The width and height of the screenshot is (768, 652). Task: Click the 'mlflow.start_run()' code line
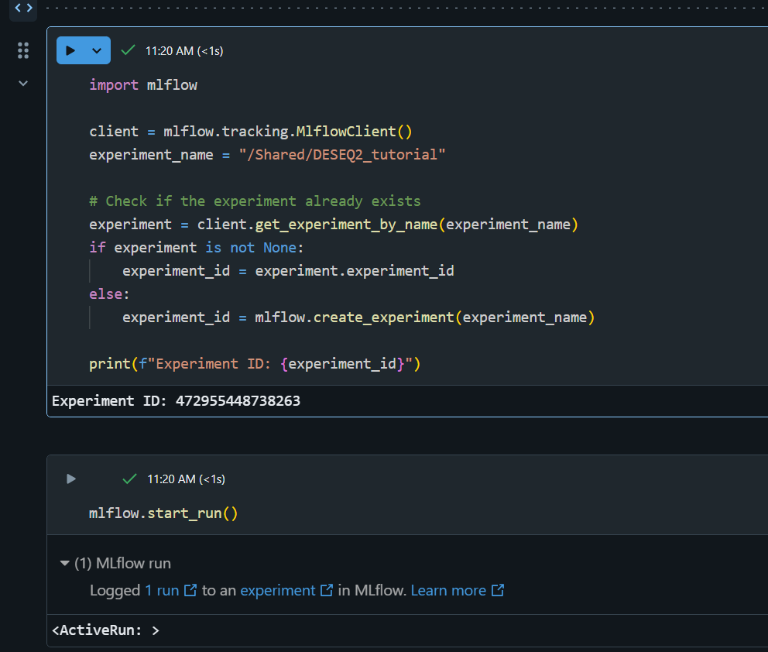tap(163, 513)
